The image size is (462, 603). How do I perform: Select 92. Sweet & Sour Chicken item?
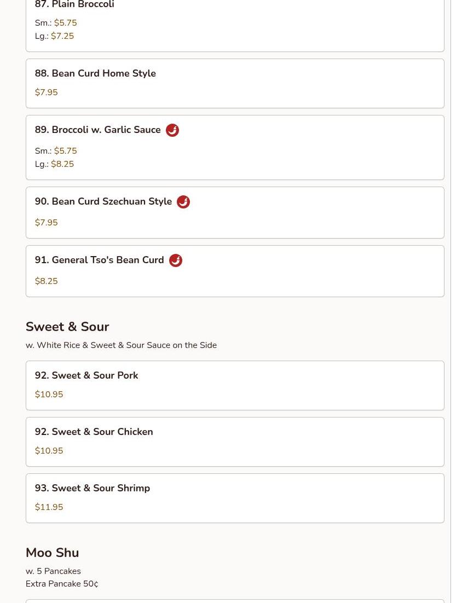(235, 442)
